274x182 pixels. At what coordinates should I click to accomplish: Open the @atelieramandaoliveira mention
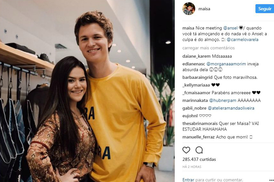(x=231, y=108)
